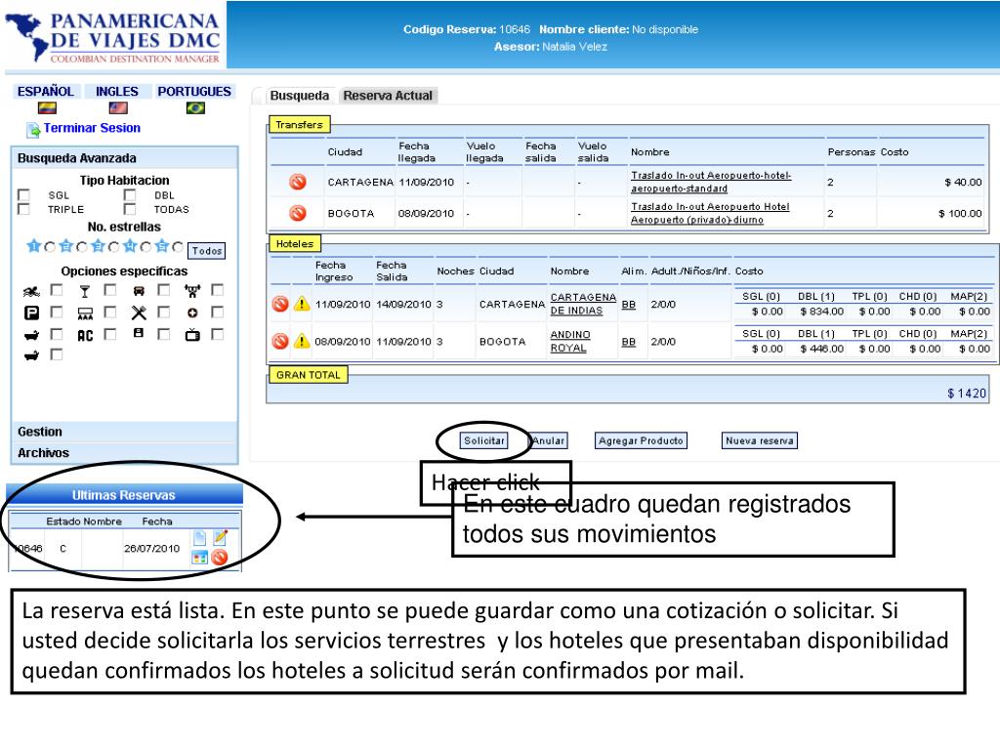Click the Nueva reserva button

pyautogui.click(x=760, y=440)
